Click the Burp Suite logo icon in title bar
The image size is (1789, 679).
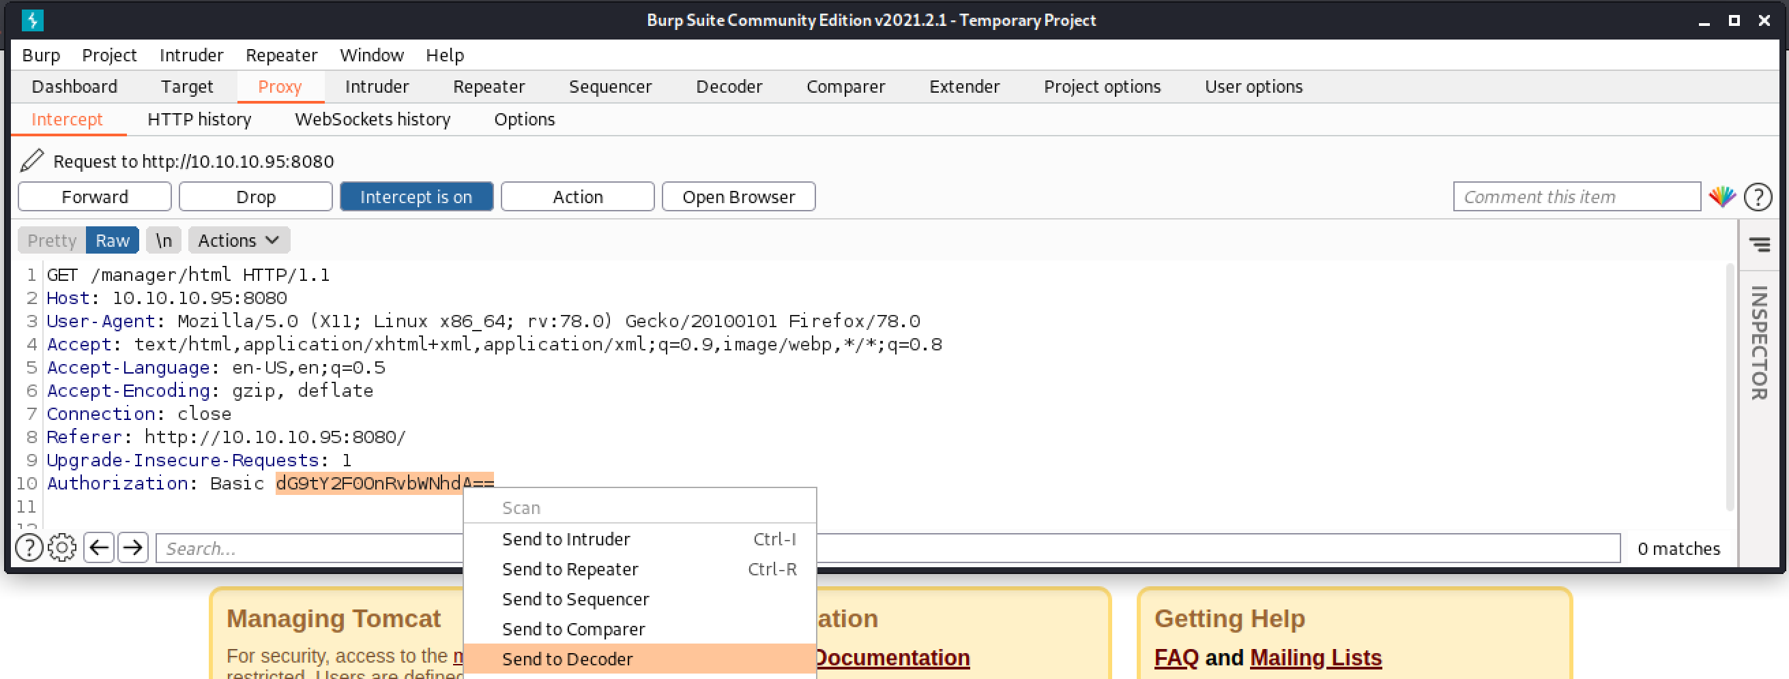32,20
